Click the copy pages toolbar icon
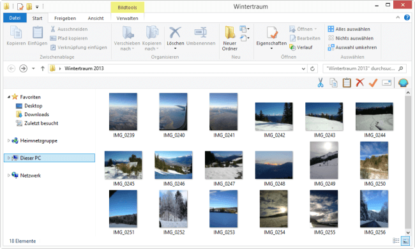The width and height of the screenshot is (415, 249). tap(333, 83)
